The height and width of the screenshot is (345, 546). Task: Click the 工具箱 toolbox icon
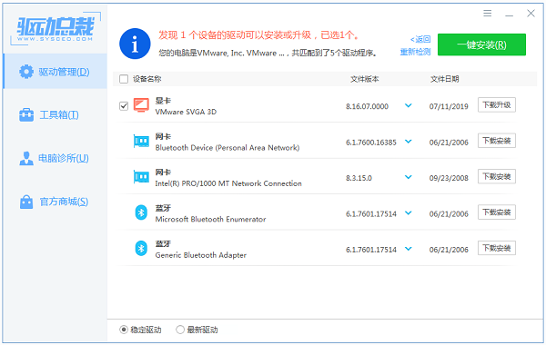tap(26, 114)
